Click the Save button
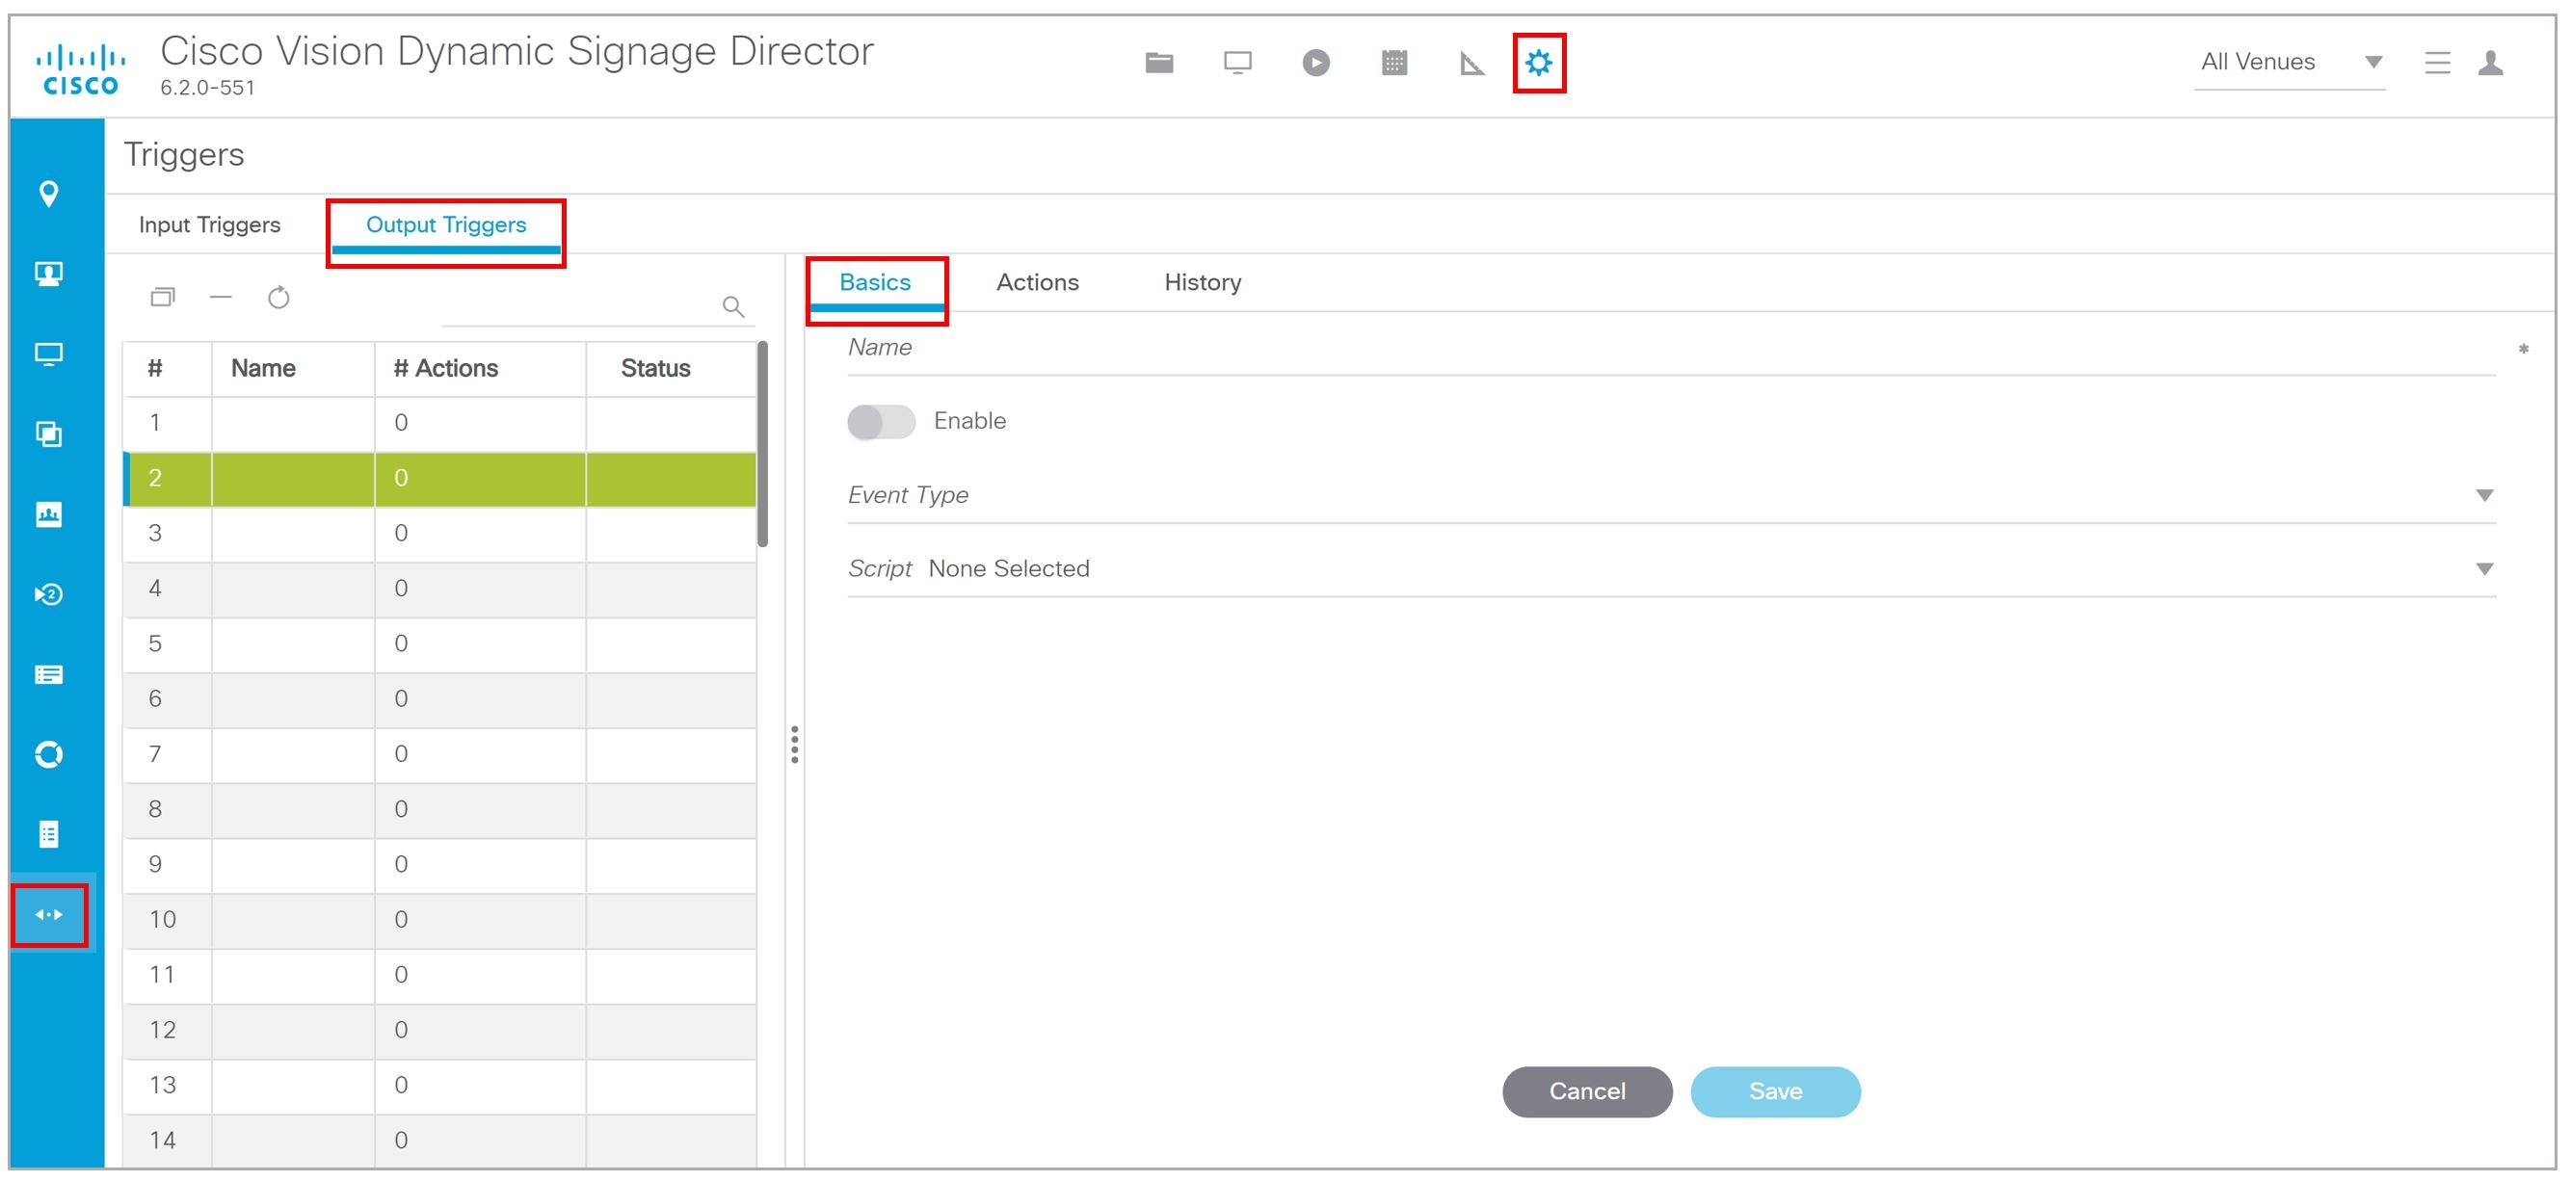 tap(1776, 1091)
